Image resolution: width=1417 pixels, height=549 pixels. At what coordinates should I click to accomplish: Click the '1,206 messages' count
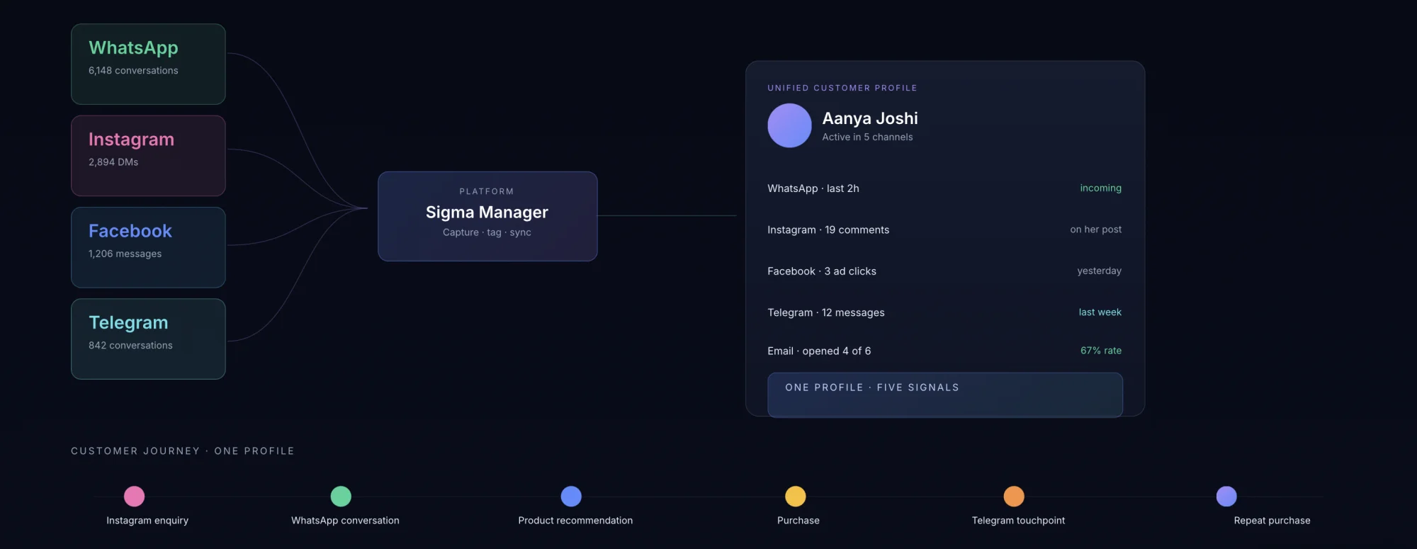coord(125,254)
